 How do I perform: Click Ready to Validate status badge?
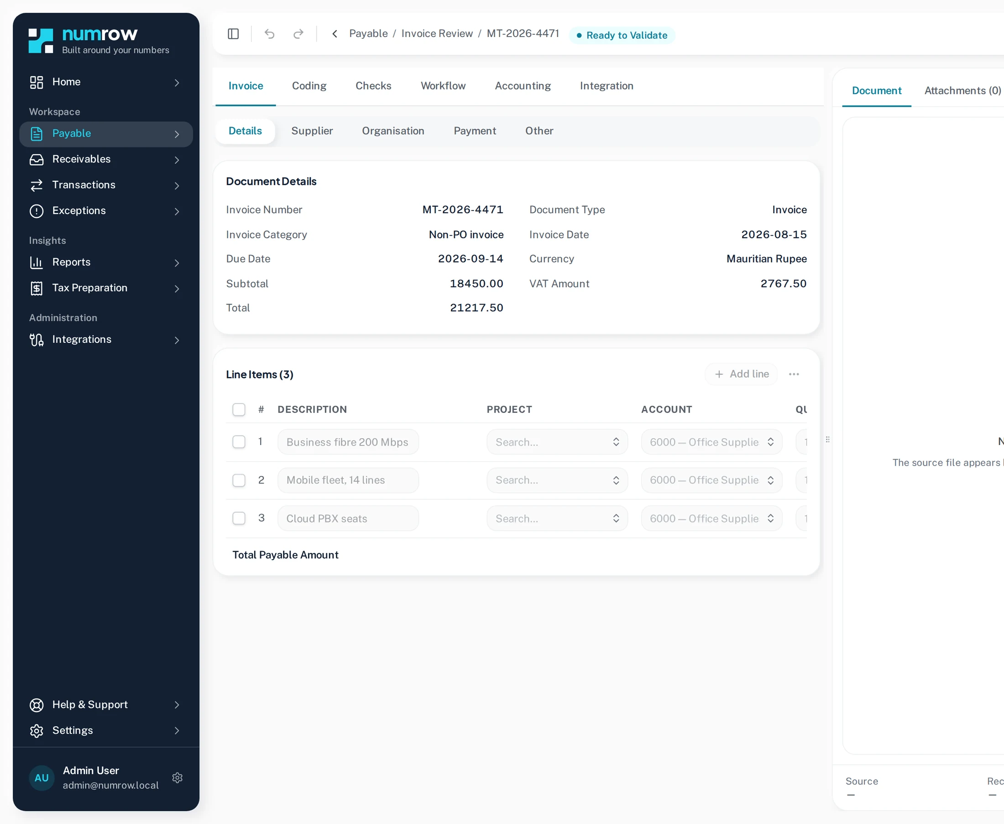point(622,35)
